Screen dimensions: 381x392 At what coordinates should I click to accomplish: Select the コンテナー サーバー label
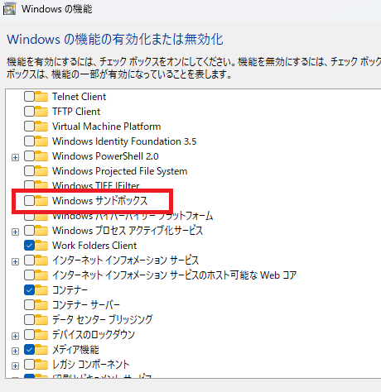[86, 305]
